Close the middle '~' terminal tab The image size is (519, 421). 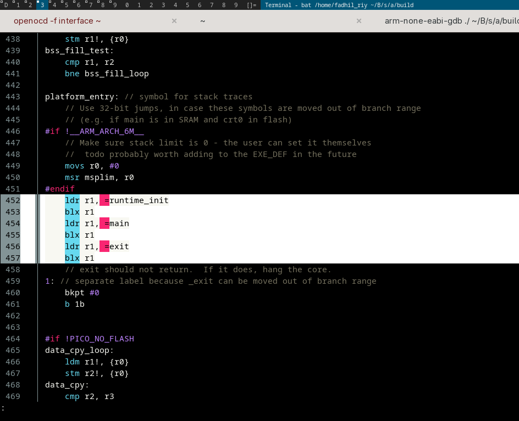tap(359, 21)
